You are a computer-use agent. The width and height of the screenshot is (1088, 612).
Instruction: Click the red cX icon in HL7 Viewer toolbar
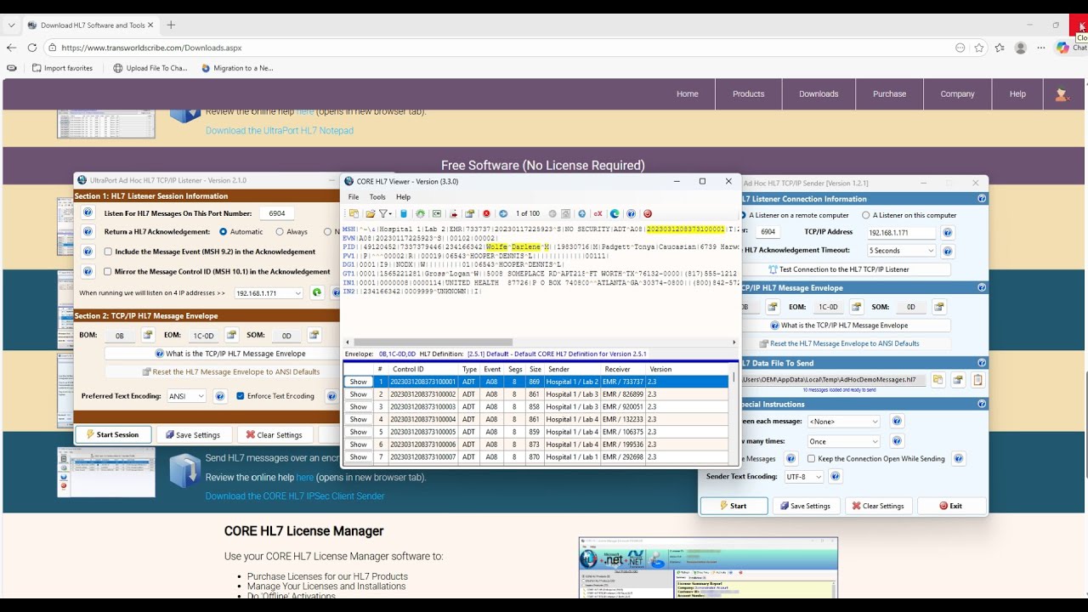598,213
